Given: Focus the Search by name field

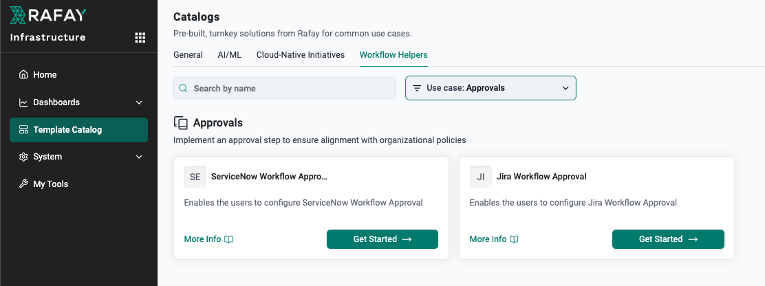Looking at the screenshot, I should pos(284,88).
